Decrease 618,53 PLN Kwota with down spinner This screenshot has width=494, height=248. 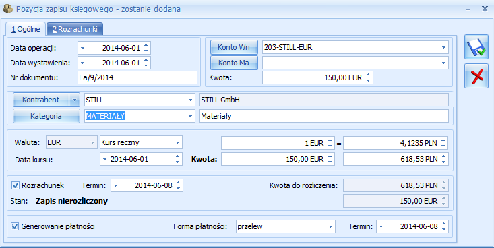(x=443, y=162)
